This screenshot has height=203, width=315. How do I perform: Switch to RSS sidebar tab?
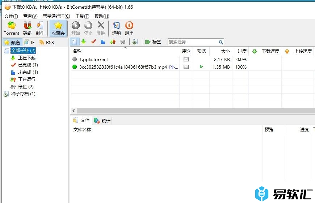(47, 43)
